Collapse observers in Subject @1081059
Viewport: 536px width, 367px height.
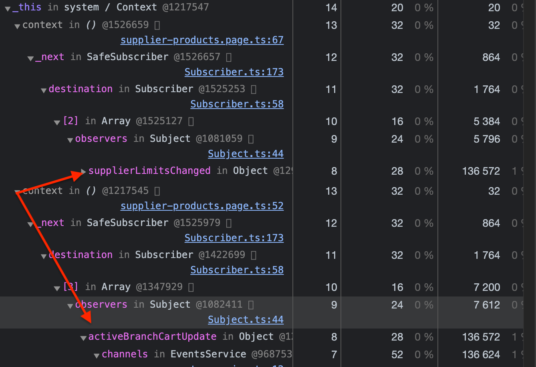click(x=70, y=140)
